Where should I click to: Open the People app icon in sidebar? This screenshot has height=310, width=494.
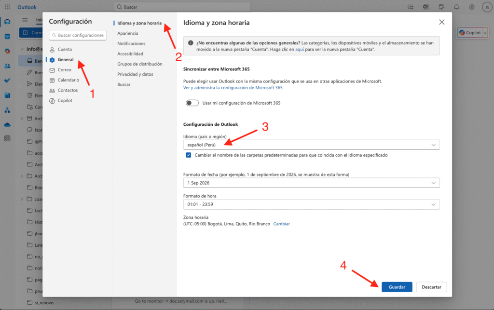[7, 66]
